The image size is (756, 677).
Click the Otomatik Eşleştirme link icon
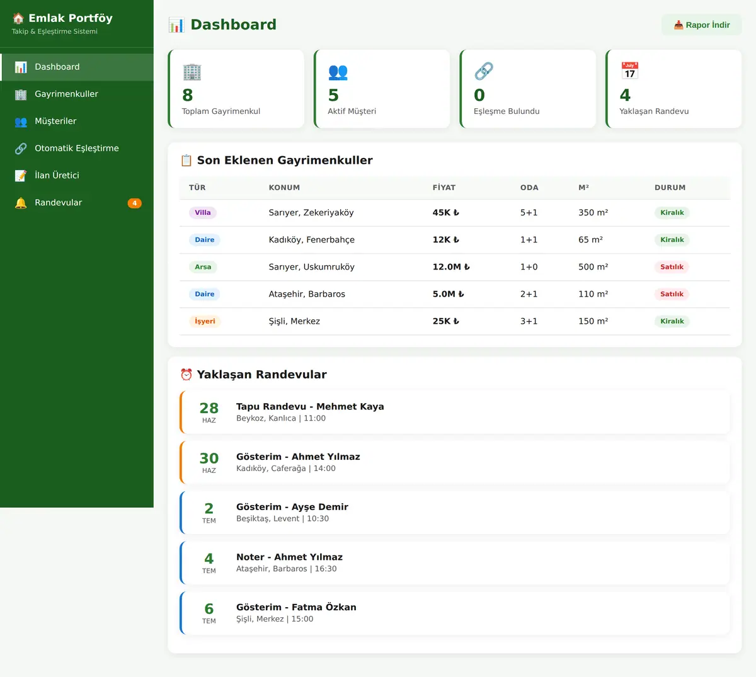[21, 149]
